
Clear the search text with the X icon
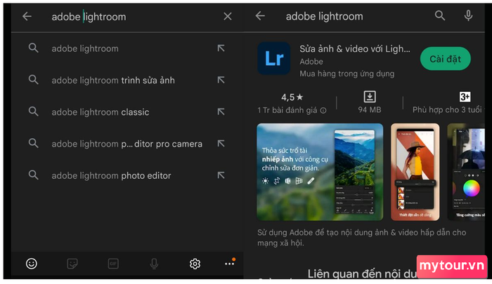pyautogui.click(x=228, y=16)
